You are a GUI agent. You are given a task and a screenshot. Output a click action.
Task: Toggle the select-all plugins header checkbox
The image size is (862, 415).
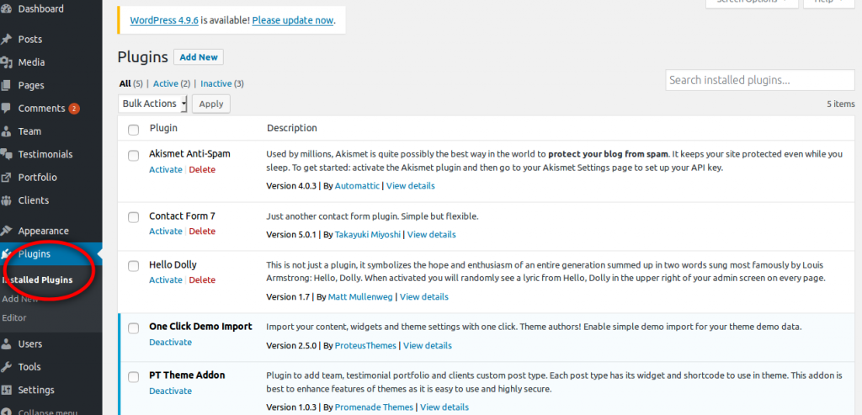click(133, 130)
